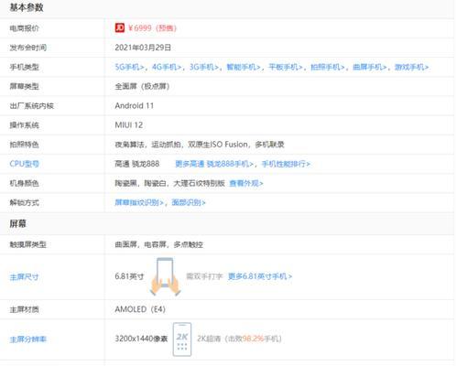Click the 屏幕 section header

coord(17,224)
